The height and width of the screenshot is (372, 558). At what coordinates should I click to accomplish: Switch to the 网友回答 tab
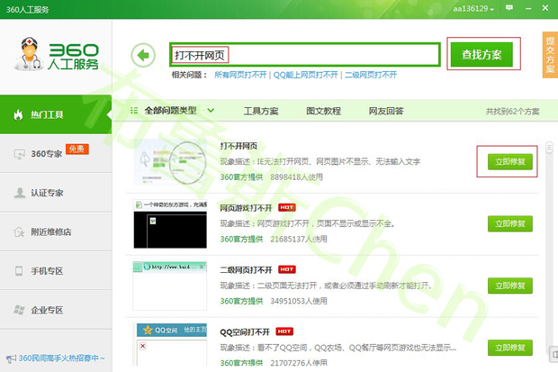pos(386,111)
